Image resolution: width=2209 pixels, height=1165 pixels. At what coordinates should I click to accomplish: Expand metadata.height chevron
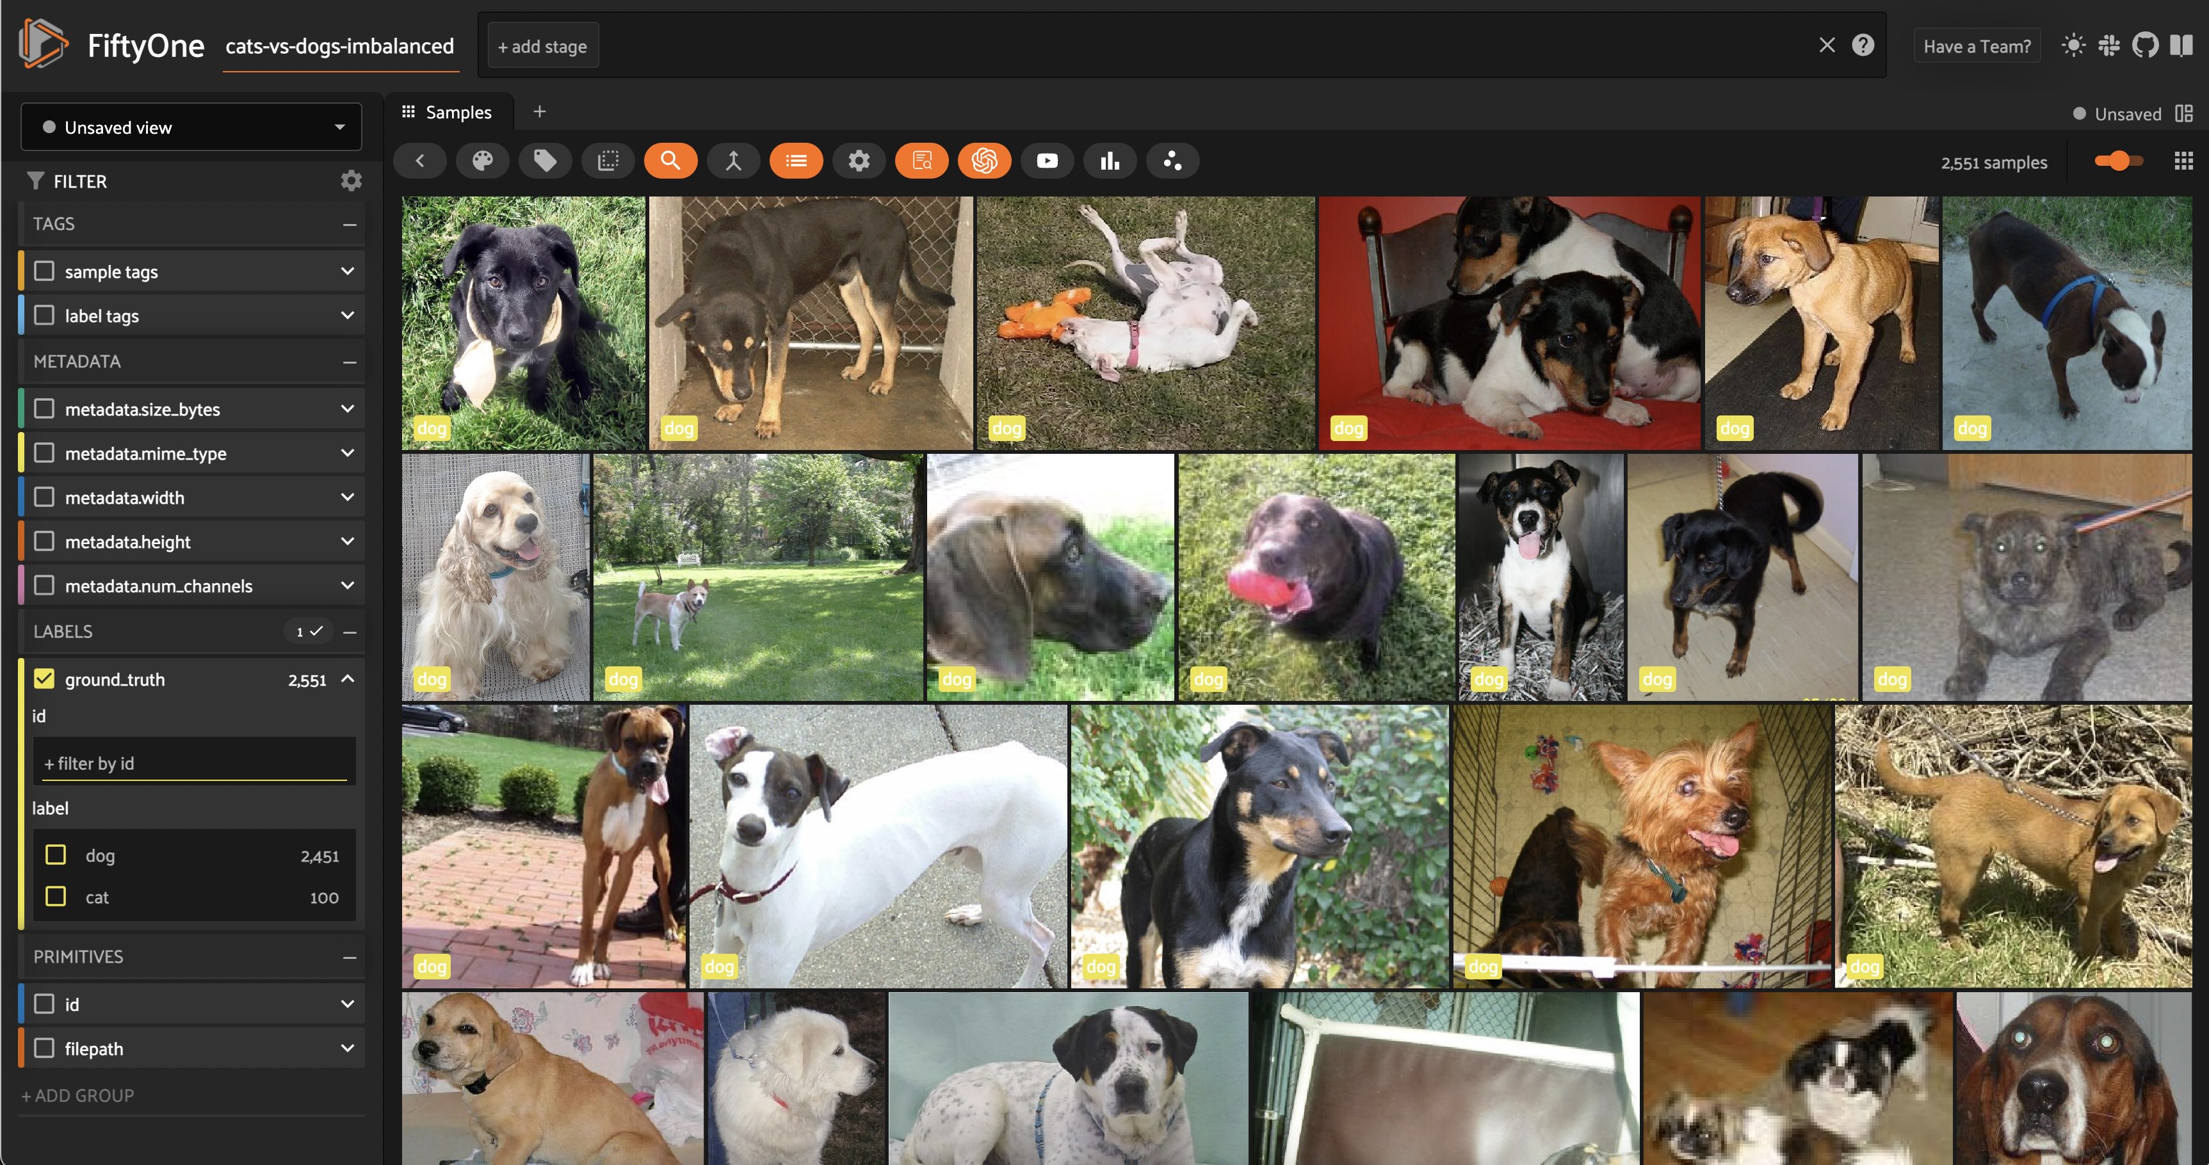(347, 541)
